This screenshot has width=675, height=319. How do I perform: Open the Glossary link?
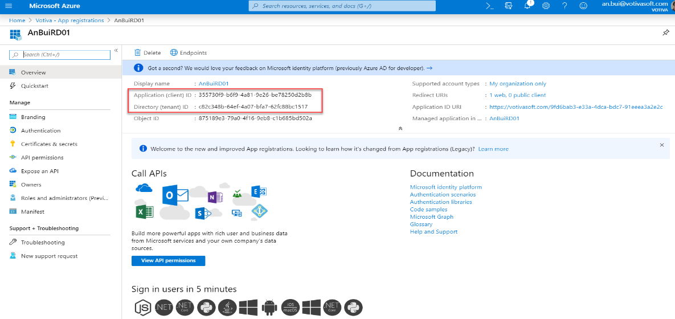422,224
